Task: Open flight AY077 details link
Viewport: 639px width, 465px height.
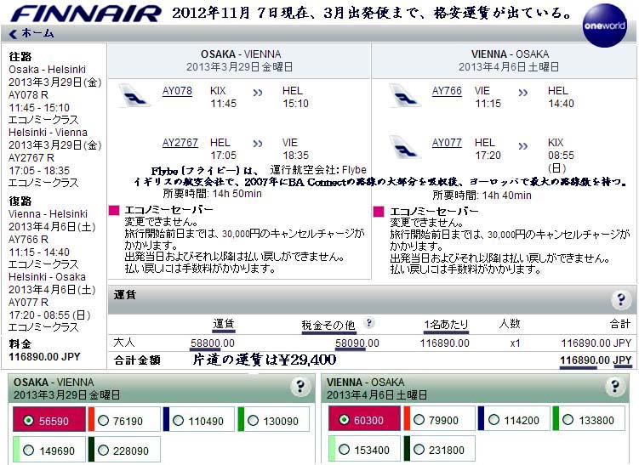Action: tap(447, 143)
